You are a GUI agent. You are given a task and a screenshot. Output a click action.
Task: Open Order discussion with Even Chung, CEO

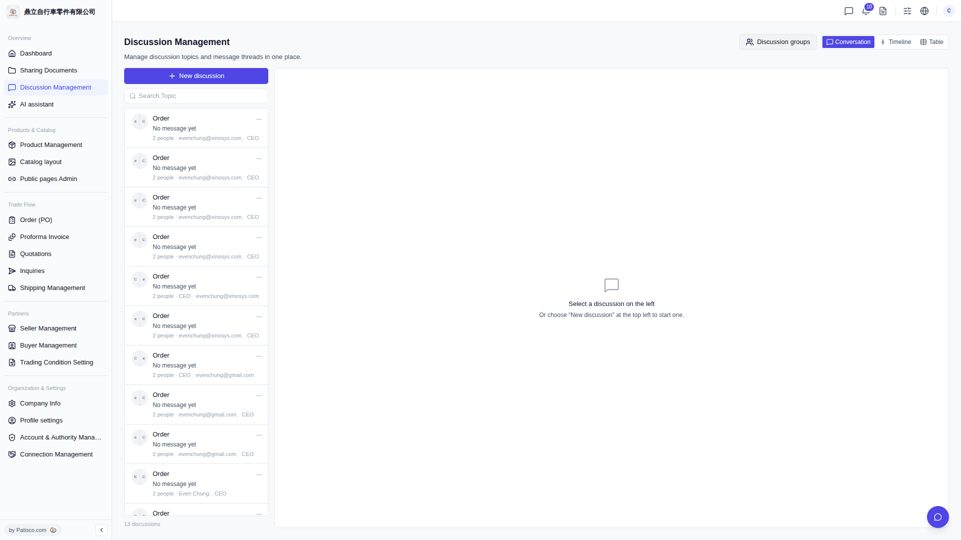[196, 483]
